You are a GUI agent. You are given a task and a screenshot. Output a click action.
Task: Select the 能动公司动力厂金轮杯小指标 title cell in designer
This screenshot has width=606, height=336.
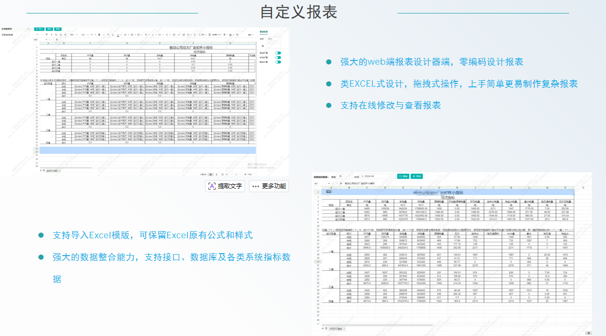pos(191,47)
